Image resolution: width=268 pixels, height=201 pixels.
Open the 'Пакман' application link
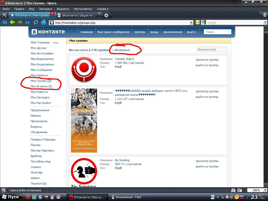click(x=36, y=145)
